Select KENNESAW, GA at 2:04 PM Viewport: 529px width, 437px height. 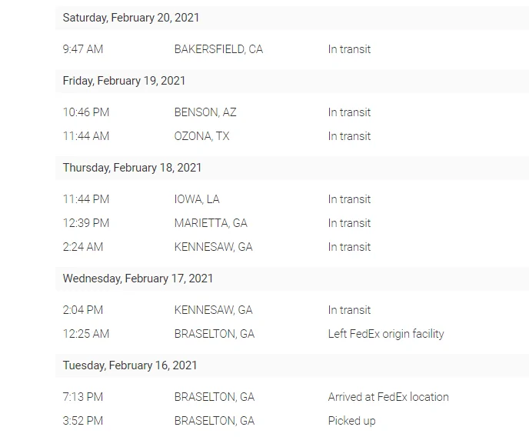(x=213, y=310)
